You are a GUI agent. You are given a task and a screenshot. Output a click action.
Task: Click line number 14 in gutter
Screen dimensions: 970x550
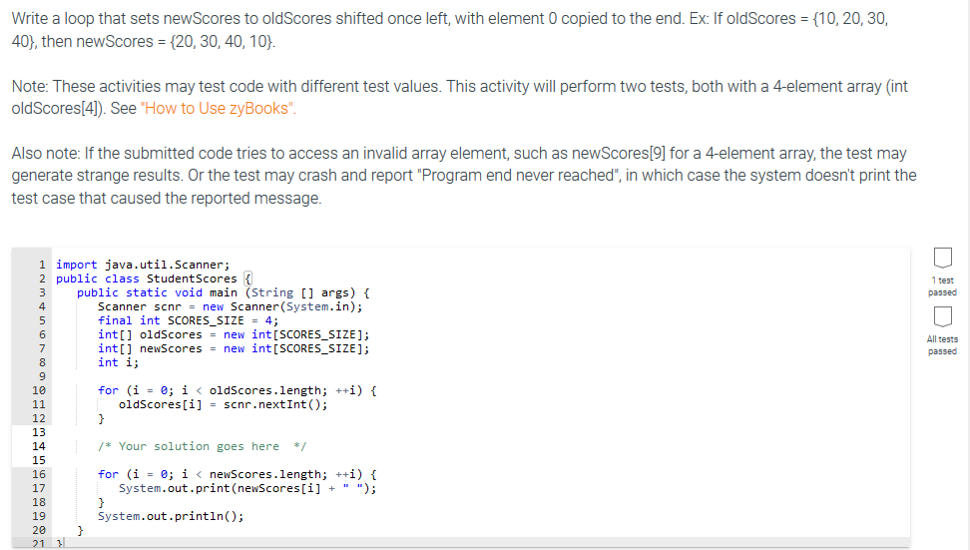coord(38,446)
